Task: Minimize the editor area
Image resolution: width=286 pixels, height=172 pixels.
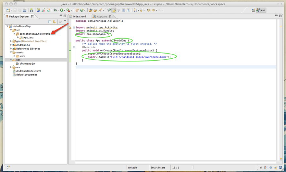Action: (x=276, y=16)
